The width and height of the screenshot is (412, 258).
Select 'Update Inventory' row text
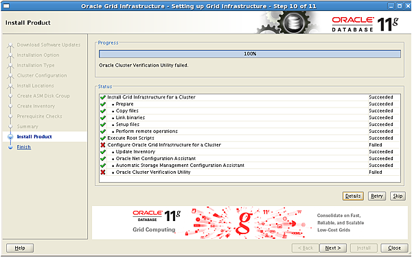point(135,152)
